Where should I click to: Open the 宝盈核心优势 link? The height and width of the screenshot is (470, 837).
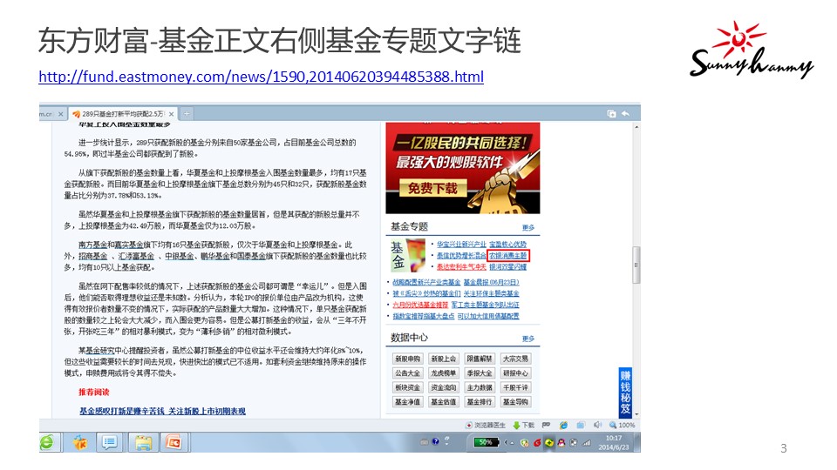pos(507,244)
